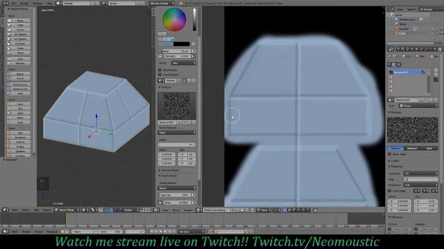Open the Window menu
The height and width of the screenshot is (249, 444).
(37, 3)
